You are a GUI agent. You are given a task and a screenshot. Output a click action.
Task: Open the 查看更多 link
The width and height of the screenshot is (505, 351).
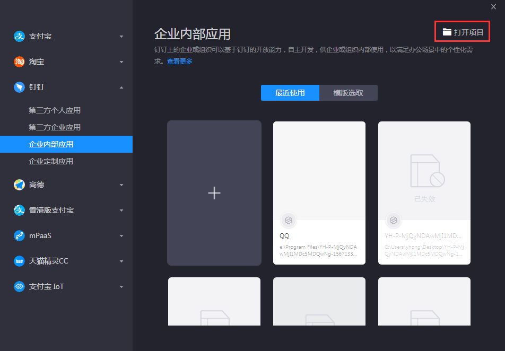(x=180, y=62)
